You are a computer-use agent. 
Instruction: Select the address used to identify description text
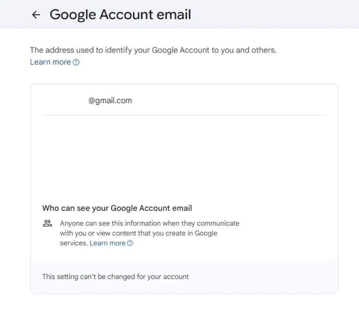point(153,50)
